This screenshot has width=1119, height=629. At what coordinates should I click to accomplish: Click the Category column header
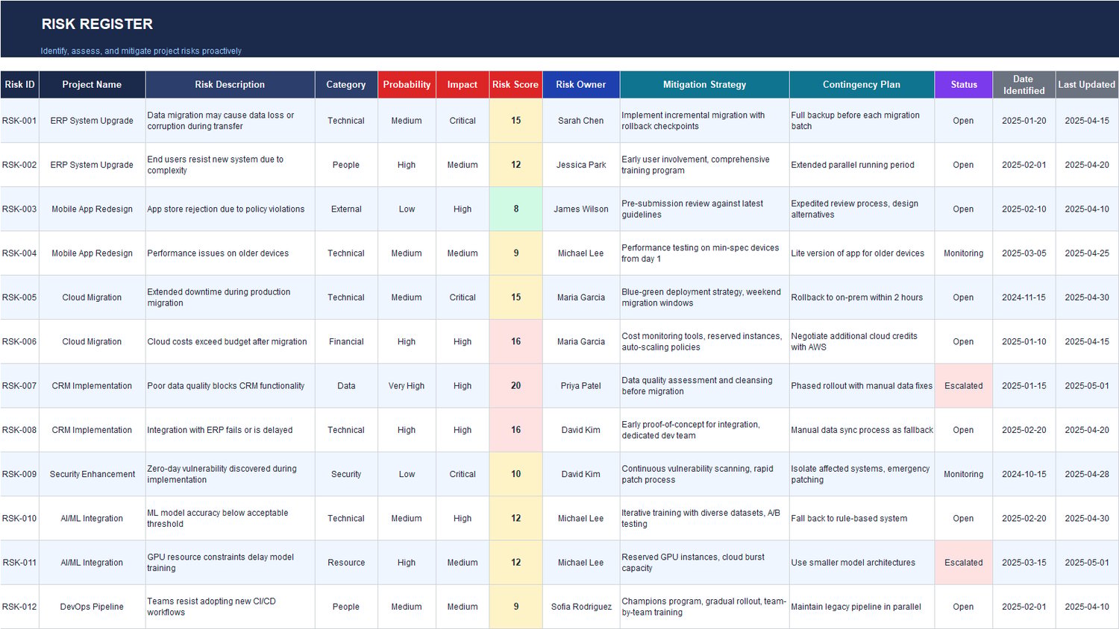(346, 84)
